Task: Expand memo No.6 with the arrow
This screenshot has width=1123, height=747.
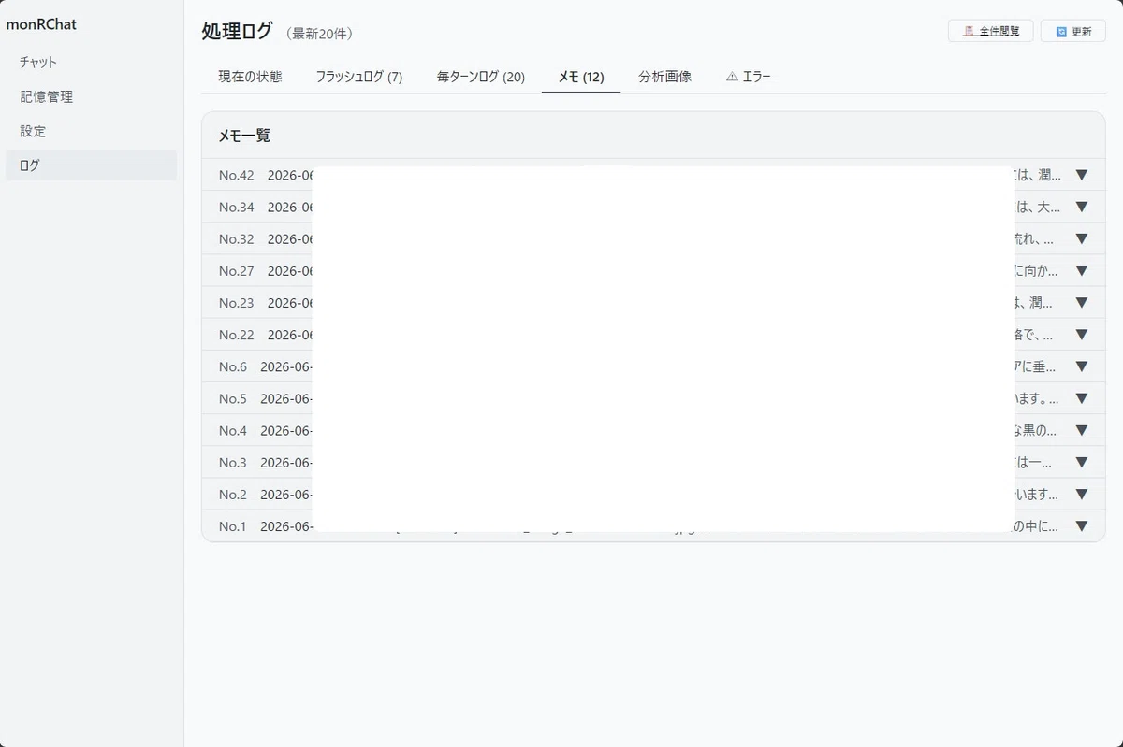Action: (1082, 366)
